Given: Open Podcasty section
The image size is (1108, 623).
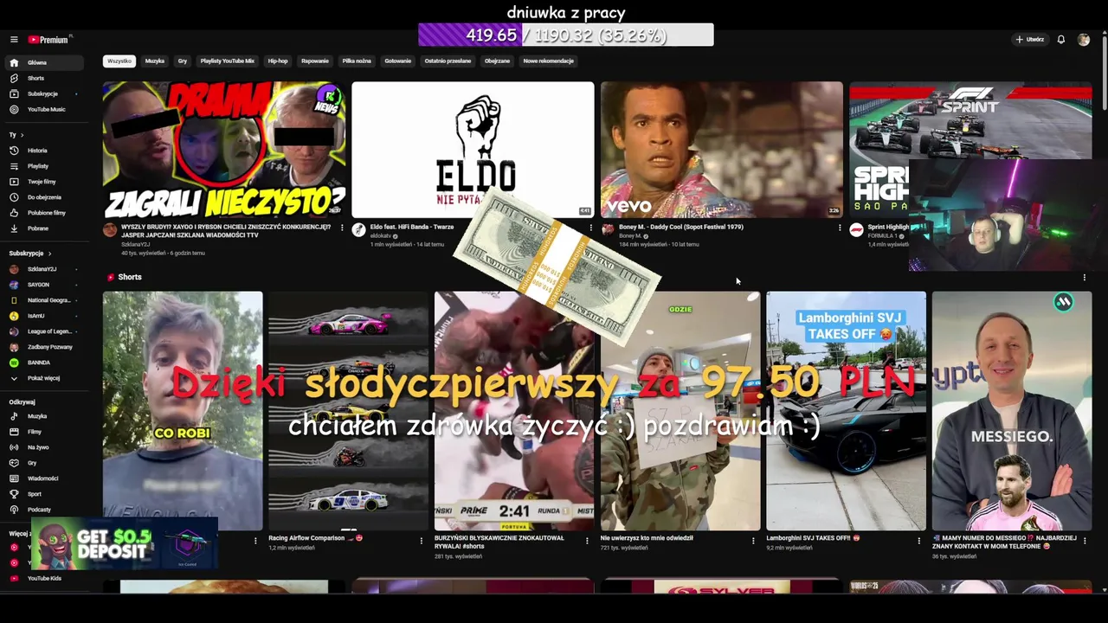Looking at the screenshot, I should (x=46, y=510).
